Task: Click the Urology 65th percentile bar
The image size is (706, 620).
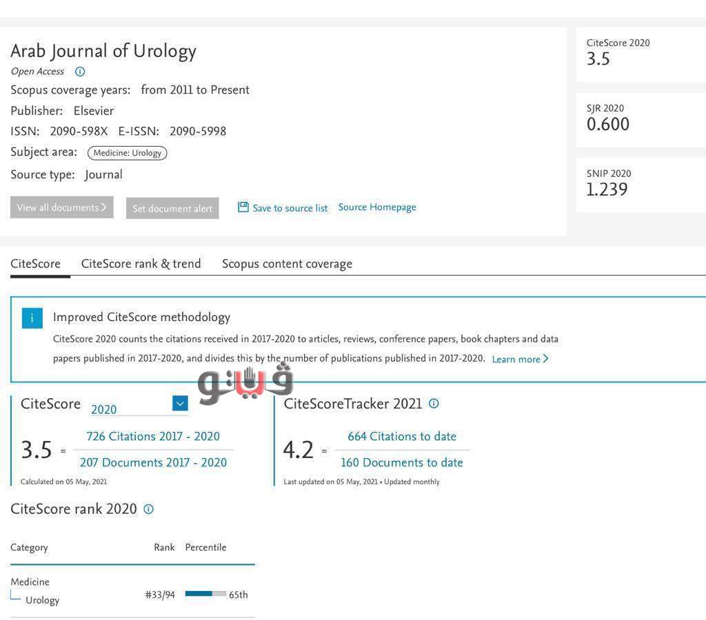Action: point(205,594)
